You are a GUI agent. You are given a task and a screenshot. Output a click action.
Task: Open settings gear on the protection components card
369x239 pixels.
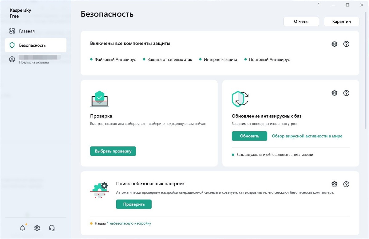(334, 44)
